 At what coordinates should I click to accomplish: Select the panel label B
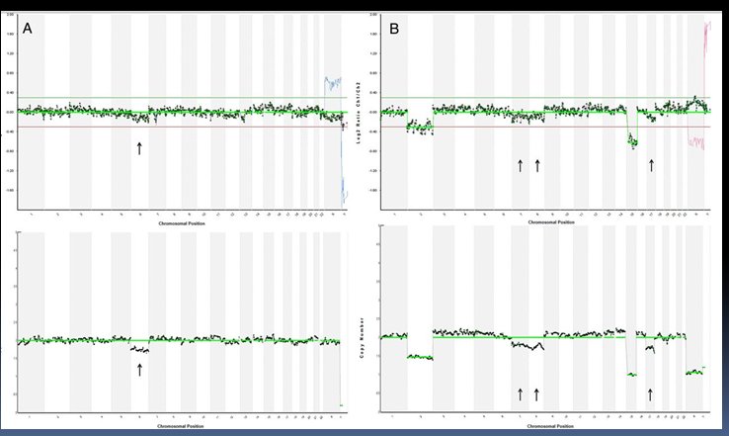click(x=395, y=29)
